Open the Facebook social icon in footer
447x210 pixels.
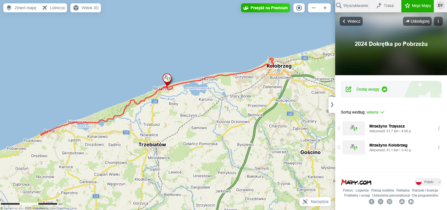372,202
